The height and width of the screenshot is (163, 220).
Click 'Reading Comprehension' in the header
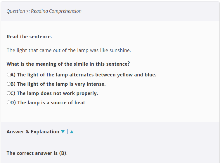click(56, 11)
